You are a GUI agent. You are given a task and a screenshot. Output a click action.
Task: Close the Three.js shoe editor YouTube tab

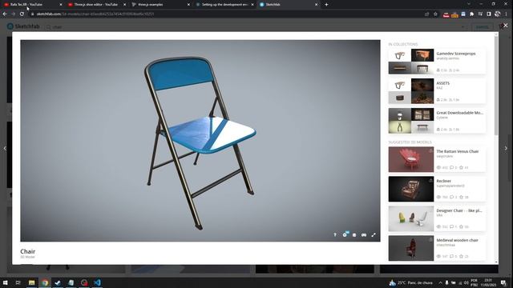(124, 5)
